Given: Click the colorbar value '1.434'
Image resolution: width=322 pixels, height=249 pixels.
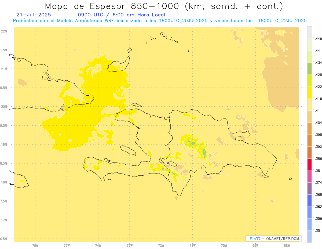Looking at the screenshot, I should click(x=317, y=63).
